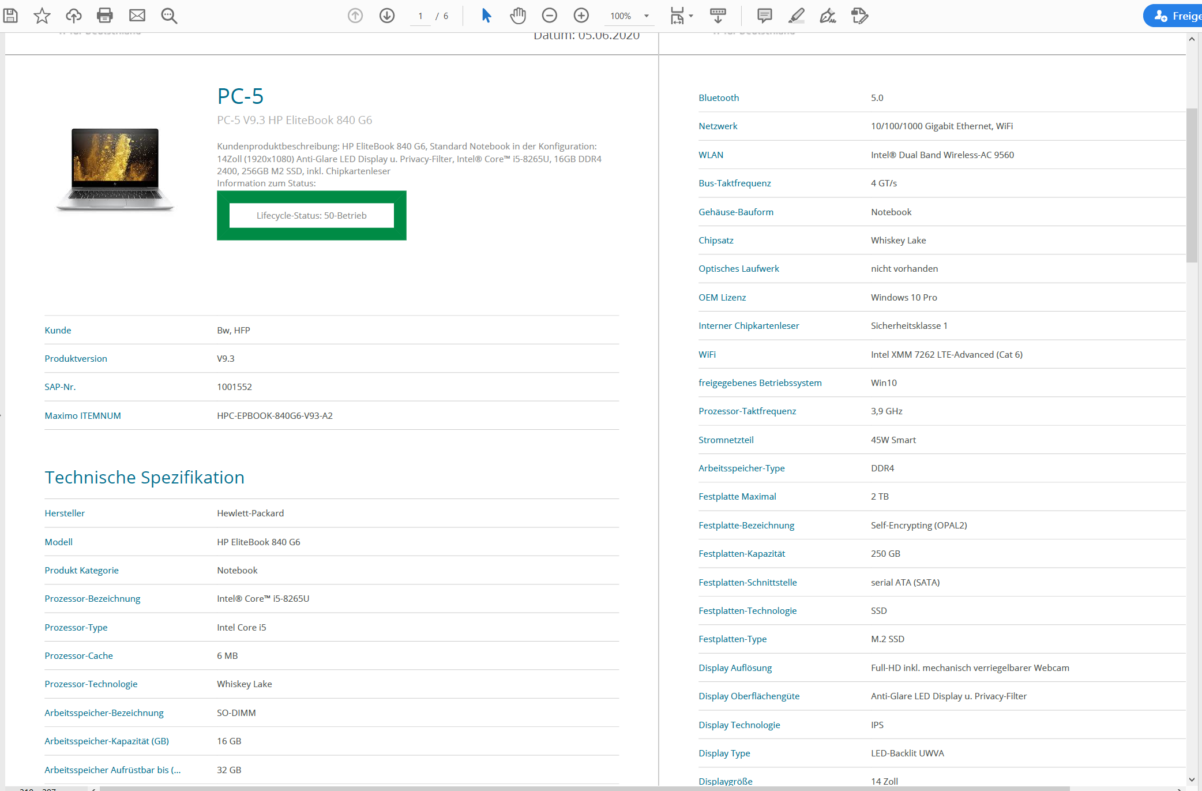
Task: Click the Festplatten-Schnittstelle label
Action: pyautogui.click(x=748, y=582)
